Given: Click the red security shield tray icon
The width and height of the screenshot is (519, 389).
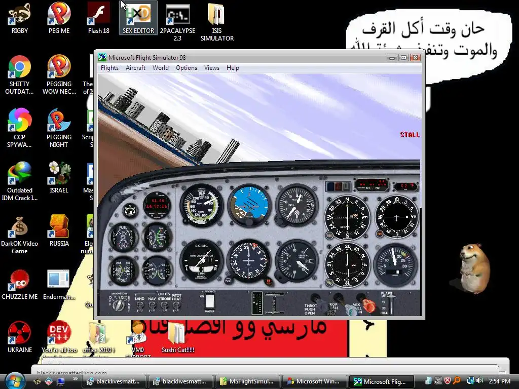Looking at the screenshot, I should (447, 381).
